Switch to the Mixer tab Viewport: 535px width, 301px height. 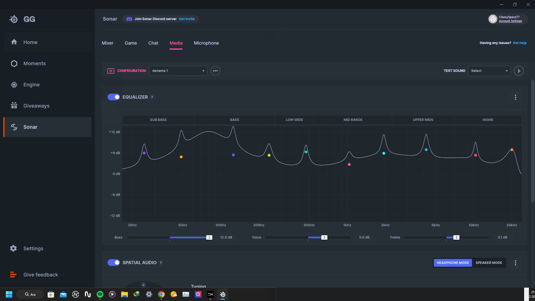tap(107, 43)
